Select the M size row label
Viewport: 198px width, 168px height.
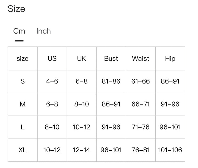point(23,104)
